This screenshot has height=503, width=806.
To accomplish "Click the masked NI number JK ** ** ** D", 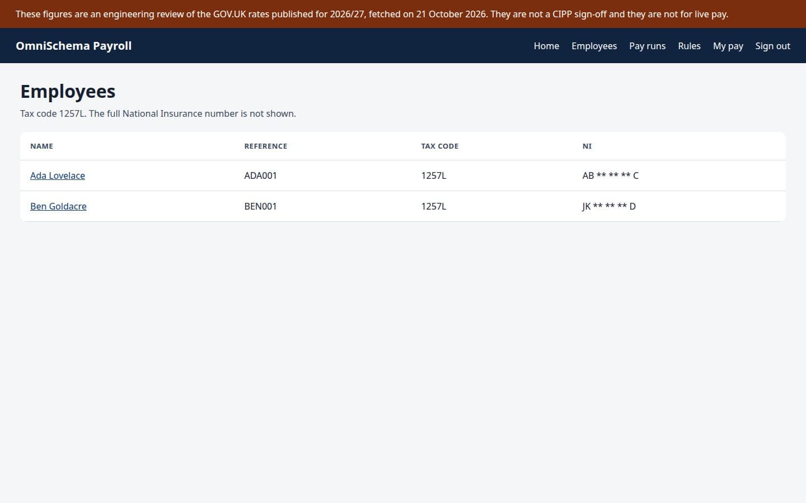I will click(609, 206).
